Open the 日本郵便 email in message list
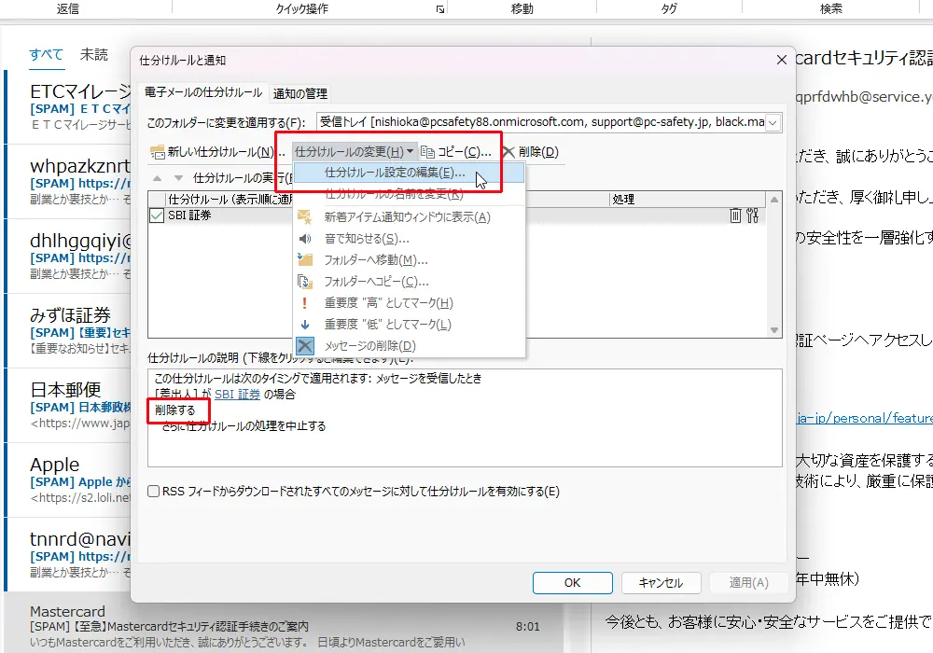Viewport: 933px width, 653px height. (68, 406)
